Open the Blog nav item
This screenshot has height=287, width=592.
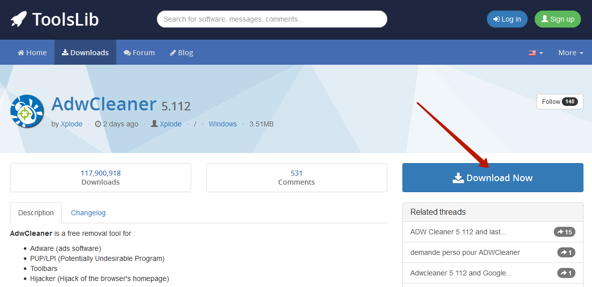click(182, 53)
